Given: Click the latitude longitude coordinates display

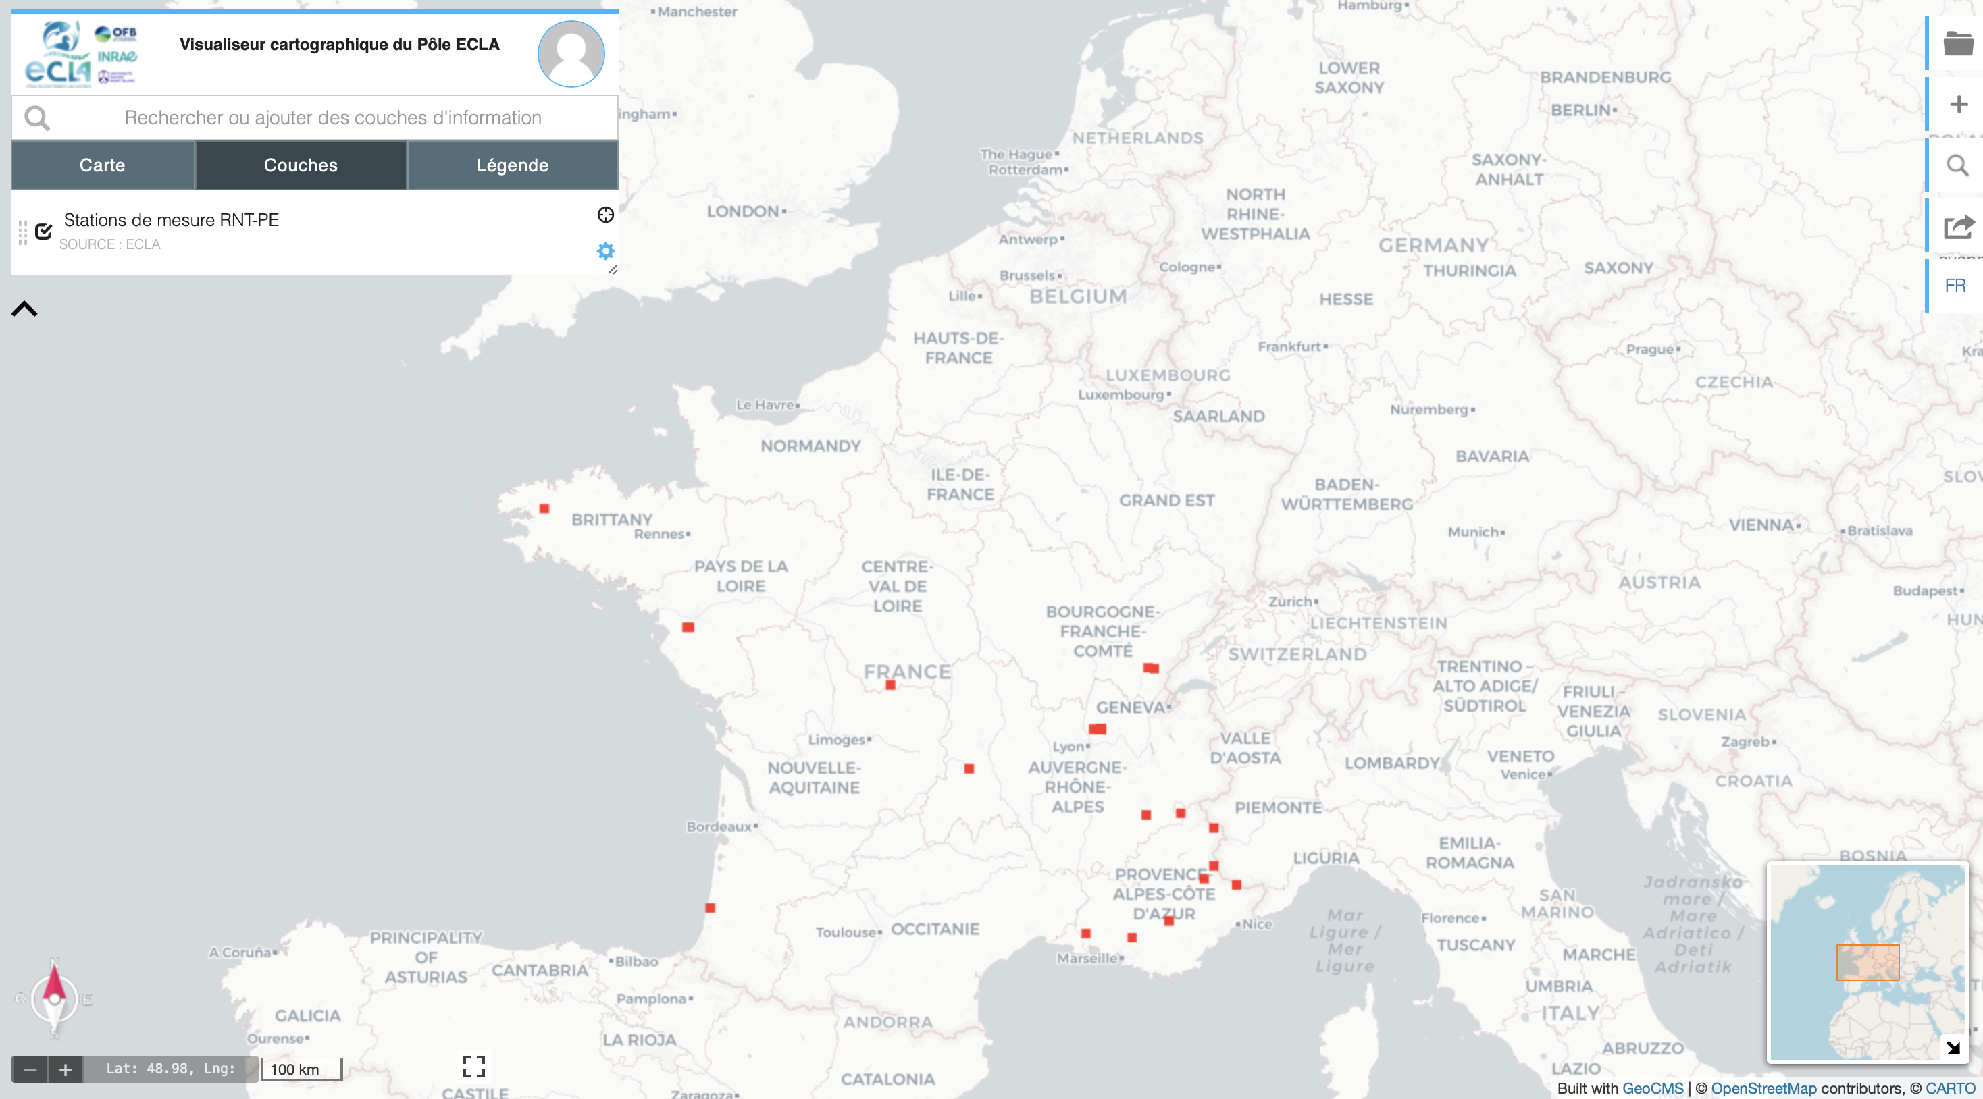Looking at the screenshot, I should pyautogui.click(x=170, y=1069).
